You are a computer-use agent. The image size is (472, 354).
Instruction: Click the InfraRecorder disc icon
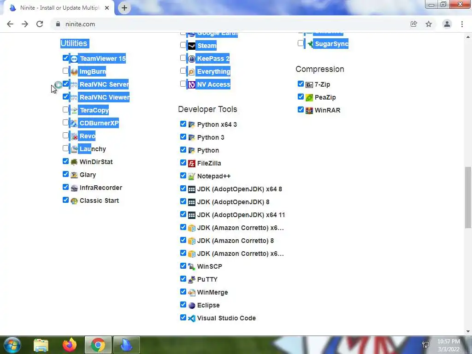(74, 188)
